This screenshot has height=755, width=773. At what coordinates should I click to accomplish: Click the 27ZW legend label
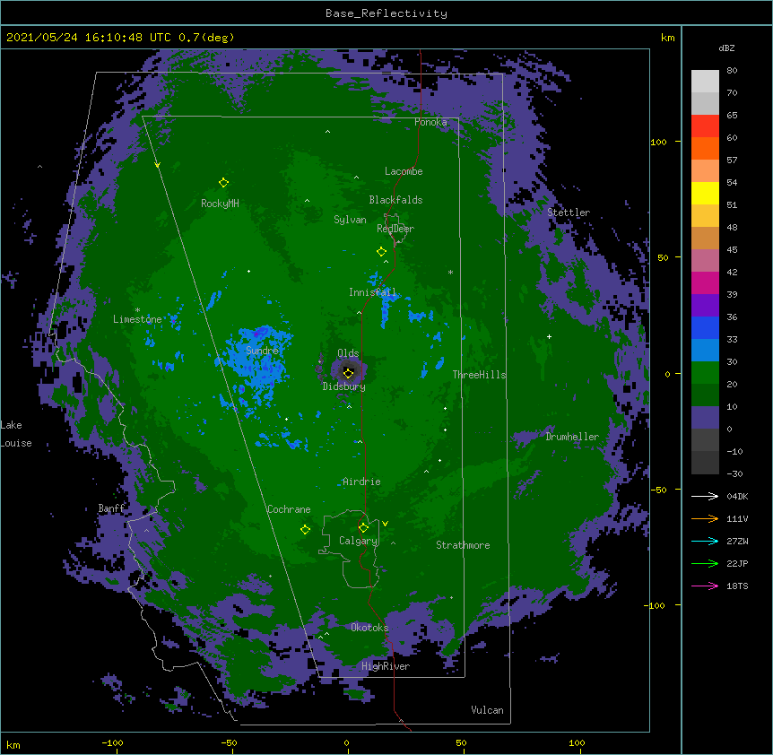[x=737, y=541]
